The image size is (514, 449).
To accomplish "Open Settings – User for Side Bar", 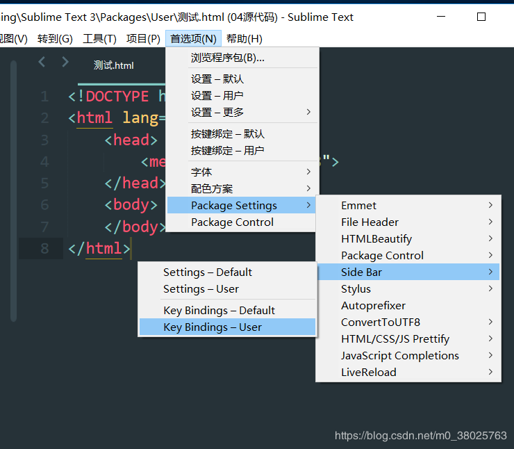I will click(227, 289).
